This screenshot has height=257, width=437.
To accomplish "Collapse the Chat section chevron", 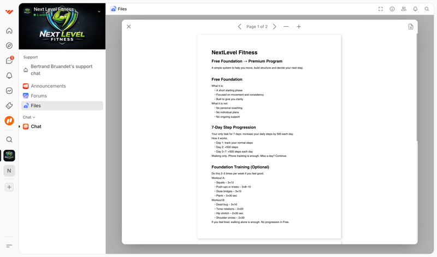I will click(x=34, y=118).
